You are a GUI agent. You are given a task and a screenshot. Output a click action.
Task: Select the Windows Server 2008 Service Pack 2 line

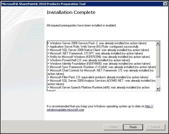(97, 43)
